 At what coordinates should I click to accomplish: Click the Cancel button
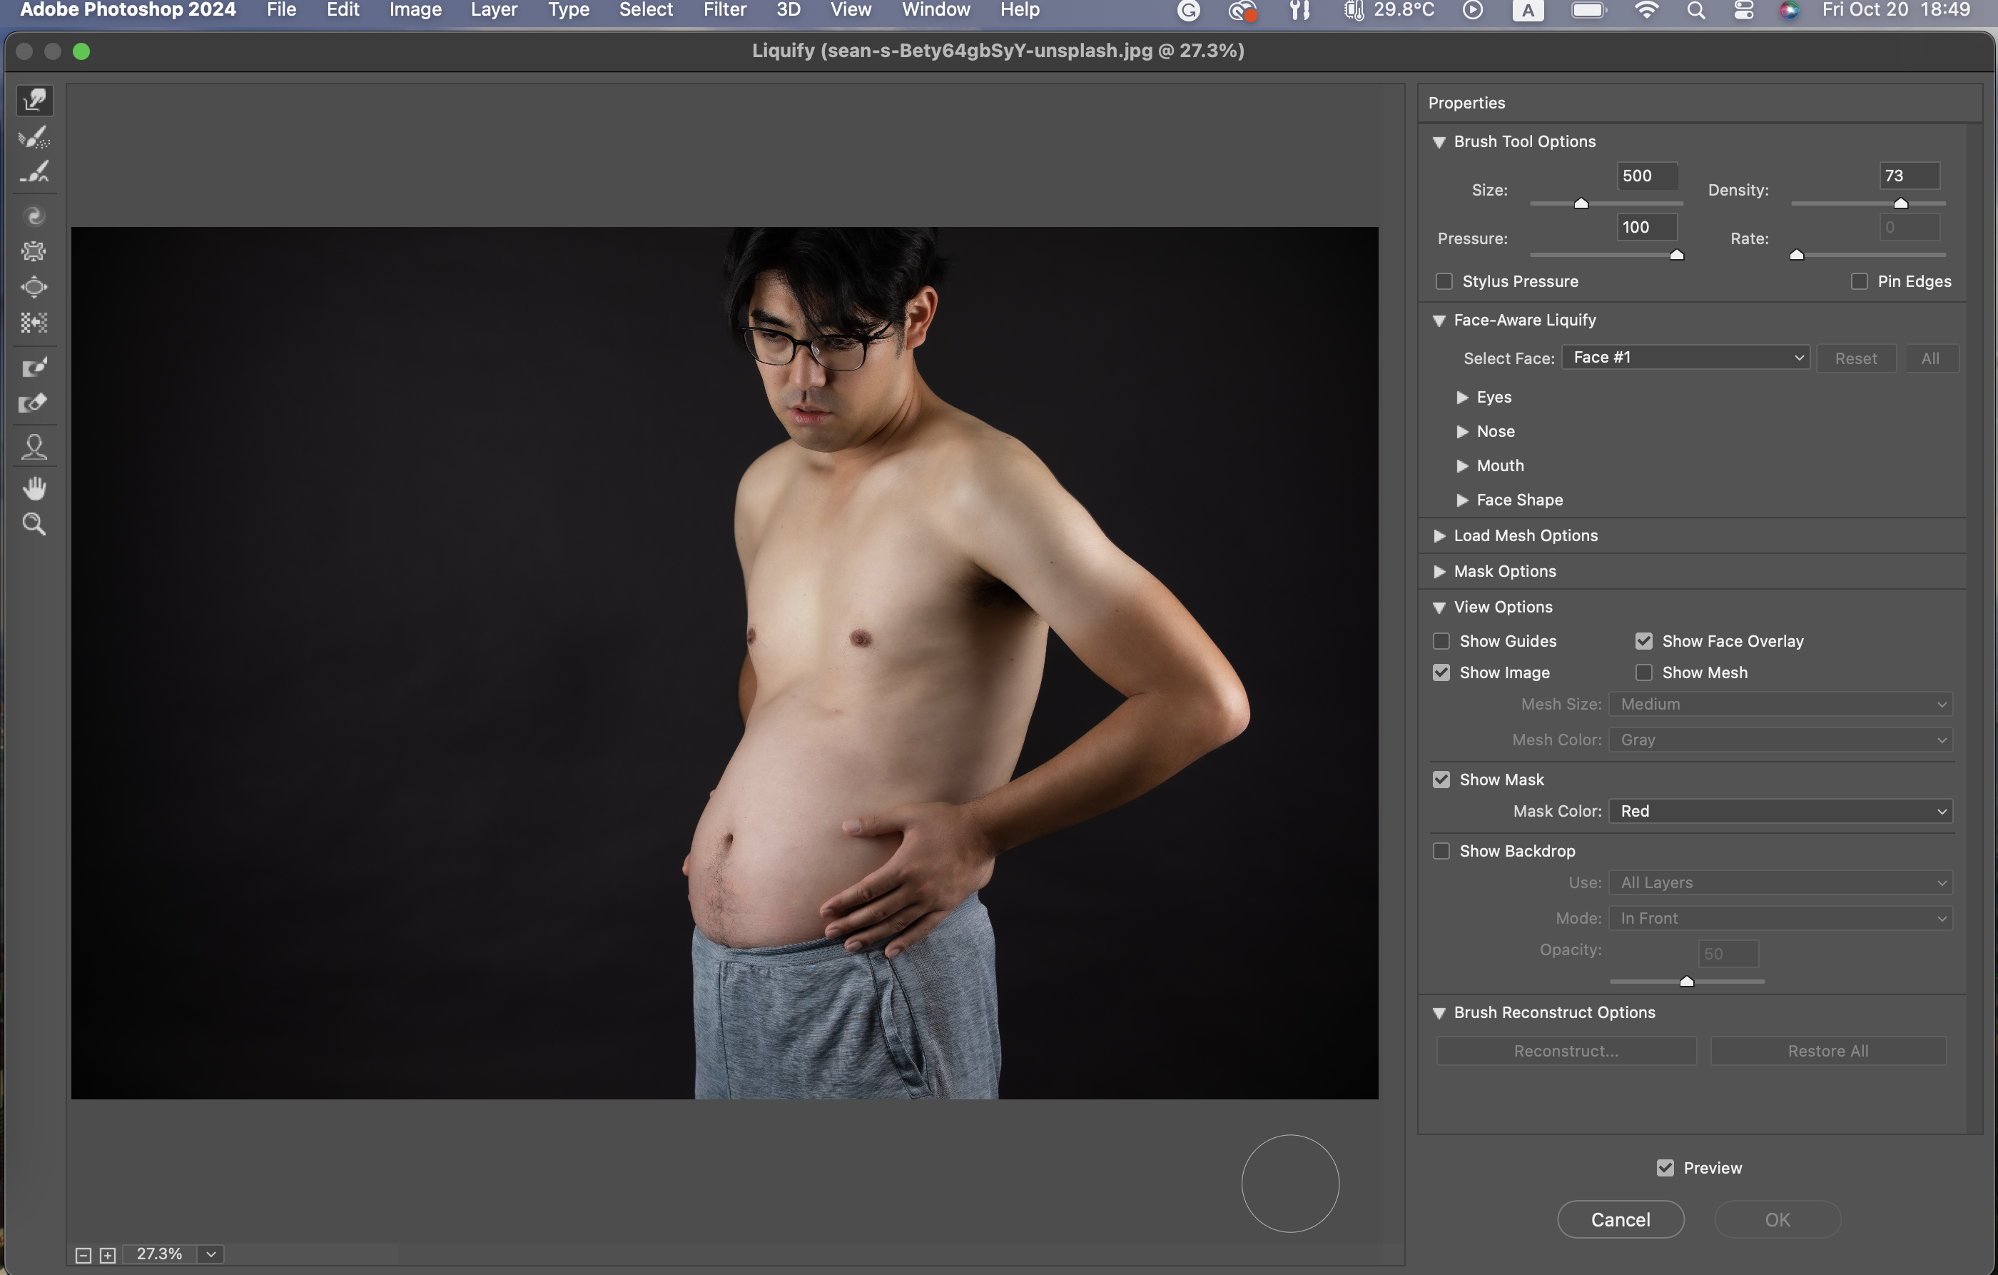click(1620, 1219)
